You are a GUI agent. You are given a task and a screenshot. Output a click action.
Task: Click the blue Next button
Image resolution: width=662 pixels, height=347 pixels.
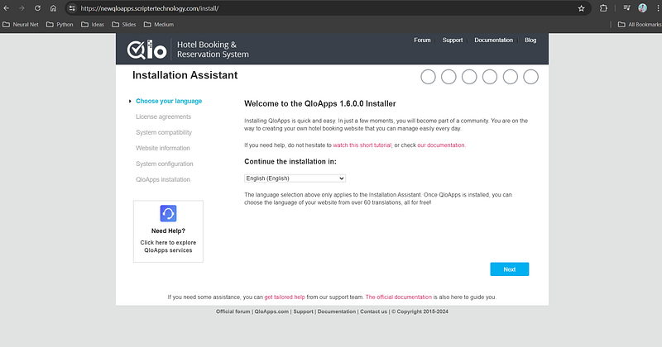coord(509,269)
